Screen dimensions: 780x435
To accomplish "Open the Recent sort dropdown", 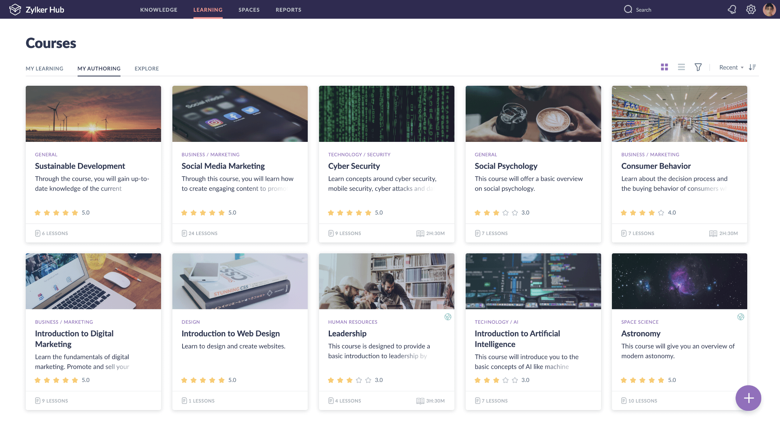I will 731,67.
